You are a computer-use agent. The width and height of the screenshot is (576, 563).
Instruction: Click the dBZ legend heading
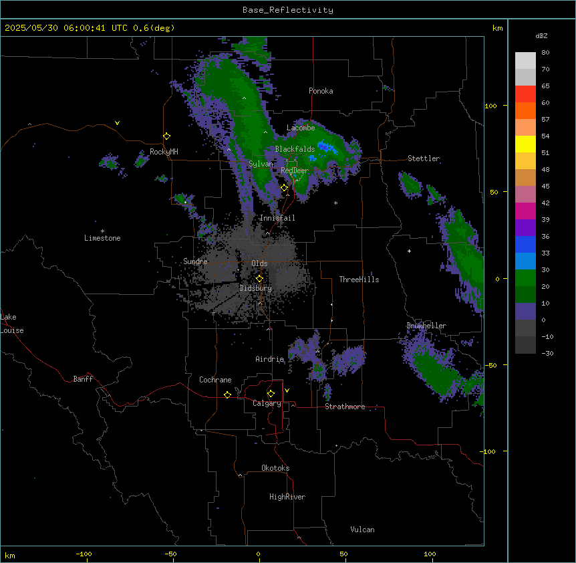[x=541, y=35]
